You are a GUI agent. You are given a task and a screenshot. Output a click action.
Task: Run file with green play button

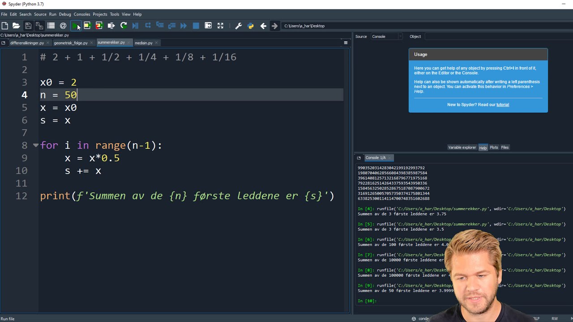coord(75,26)
